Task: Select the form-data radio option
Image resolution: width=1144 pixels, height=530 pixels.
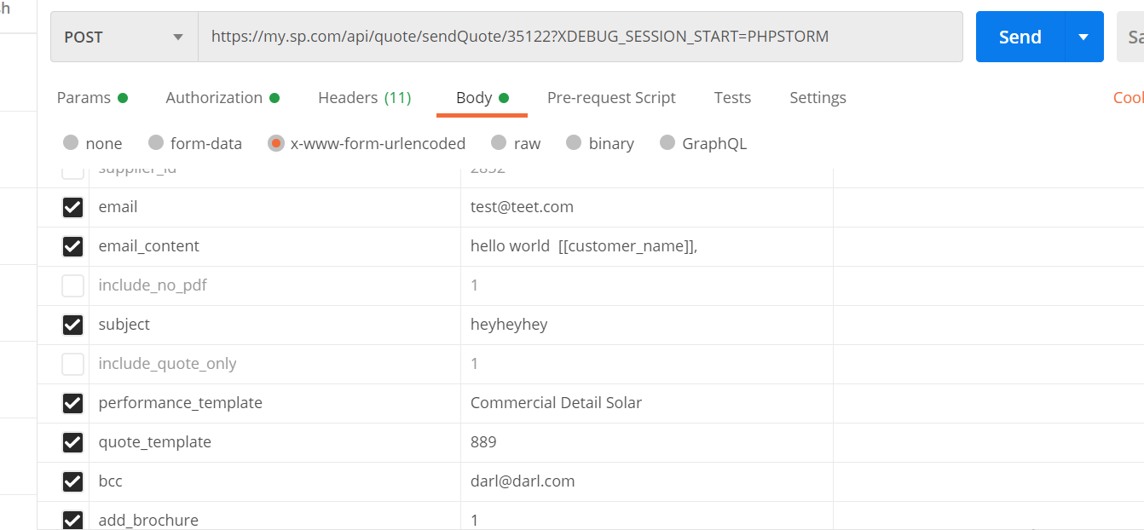Action: (156, 143)
